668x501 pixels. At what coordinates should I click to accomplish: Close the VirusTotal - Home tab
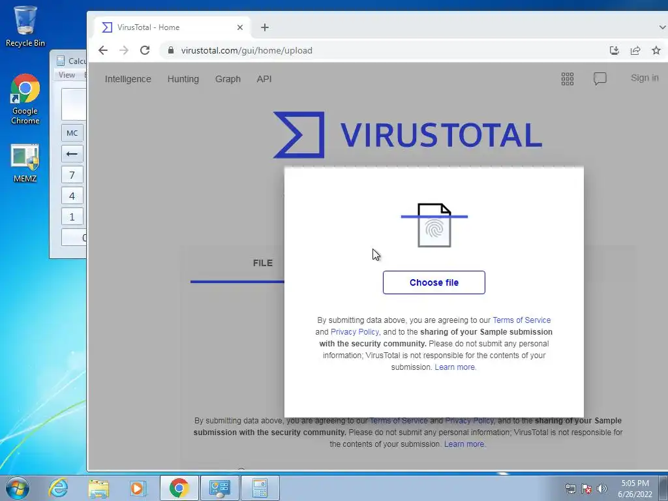(240, 27)
